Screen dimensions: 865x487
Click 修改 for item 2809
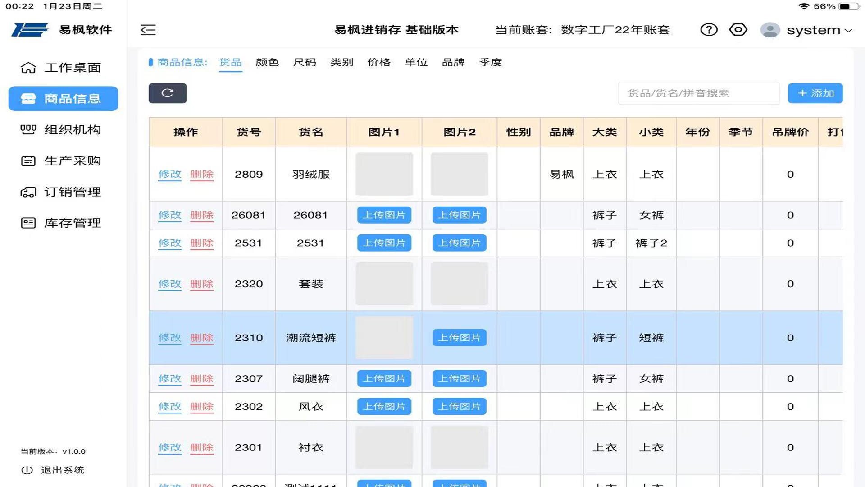[169, 175]
